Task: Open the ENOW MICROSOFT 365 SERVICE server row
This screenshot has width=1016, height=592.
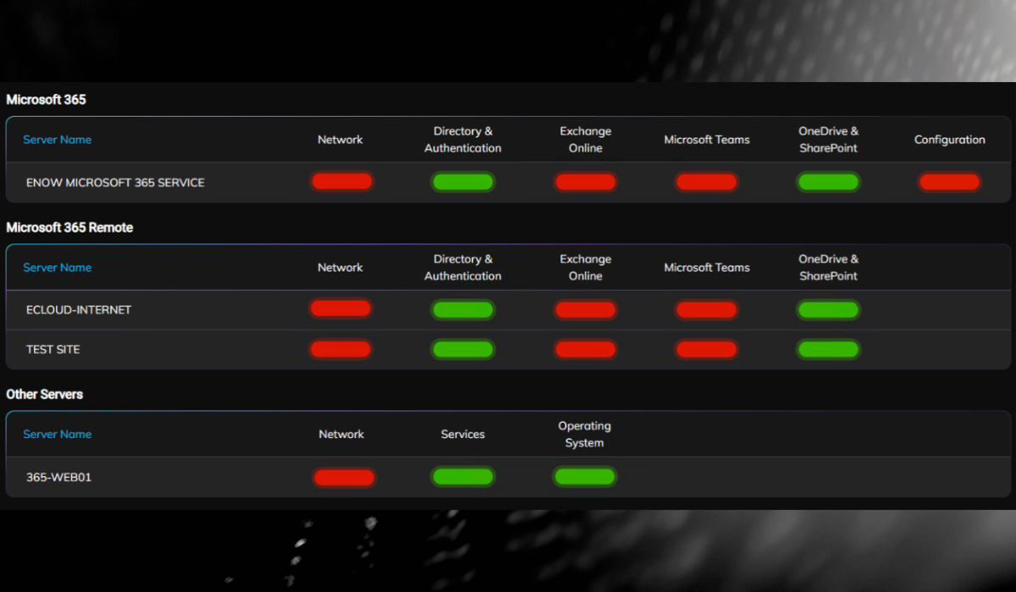Action: pos(508,182)
